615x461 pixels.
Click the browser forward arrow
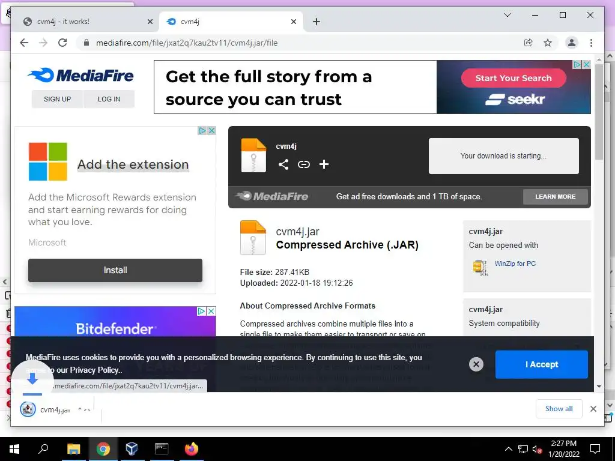[x=43, y=43]
